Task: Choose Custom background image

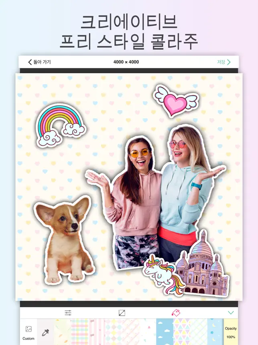Action: 28,332
